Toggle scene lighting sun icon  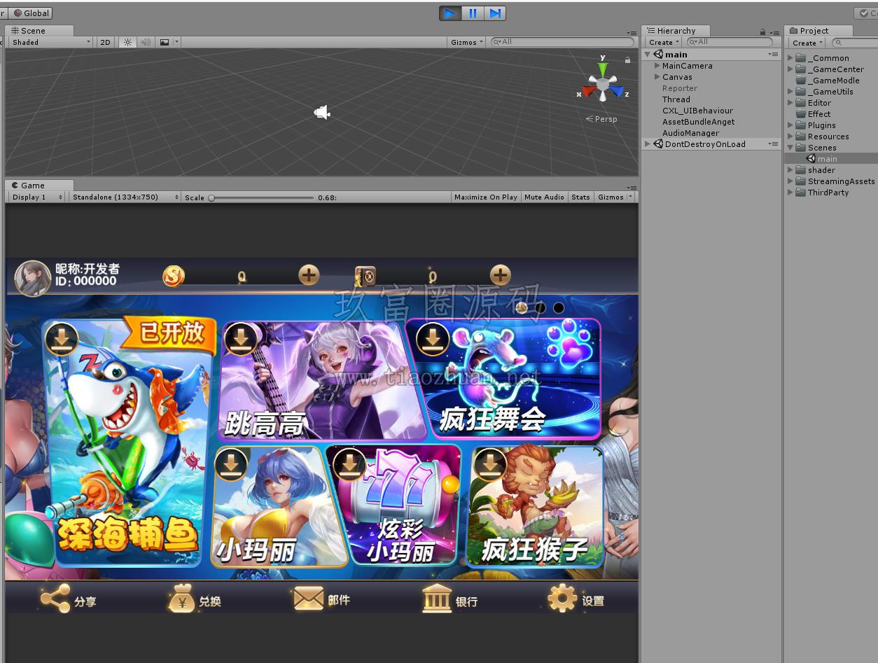pos(127,42)
